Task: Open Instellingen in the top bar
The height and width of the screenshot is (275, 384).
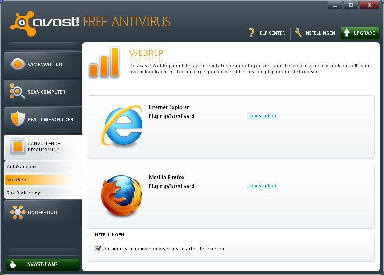Action: click(x=315, y=33)
